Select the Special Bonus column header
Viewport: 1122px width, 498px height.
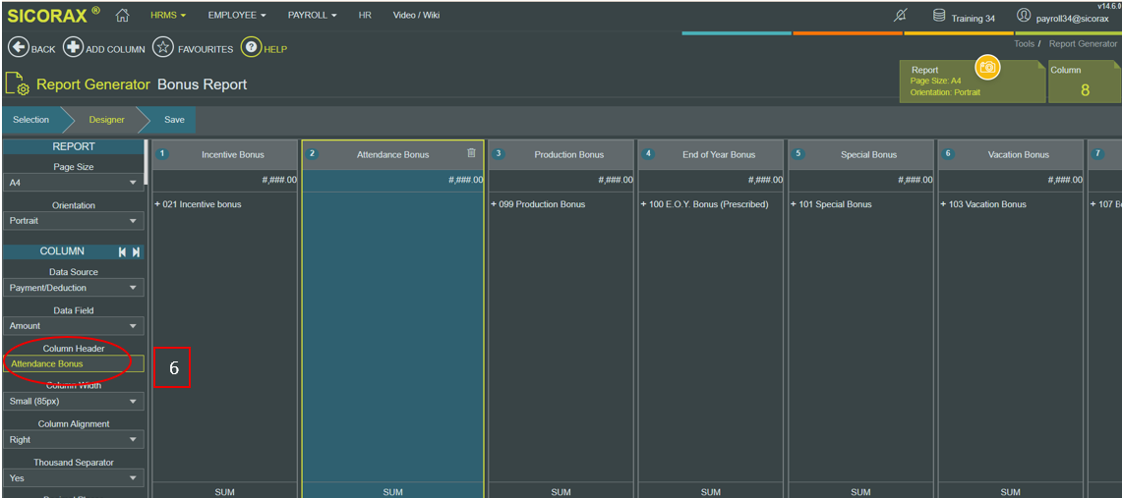tap(860, 154)
